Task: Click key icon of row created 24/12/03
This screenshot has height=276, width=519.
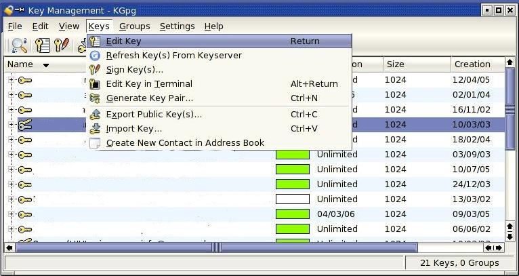Action: (x=25, y=184)
